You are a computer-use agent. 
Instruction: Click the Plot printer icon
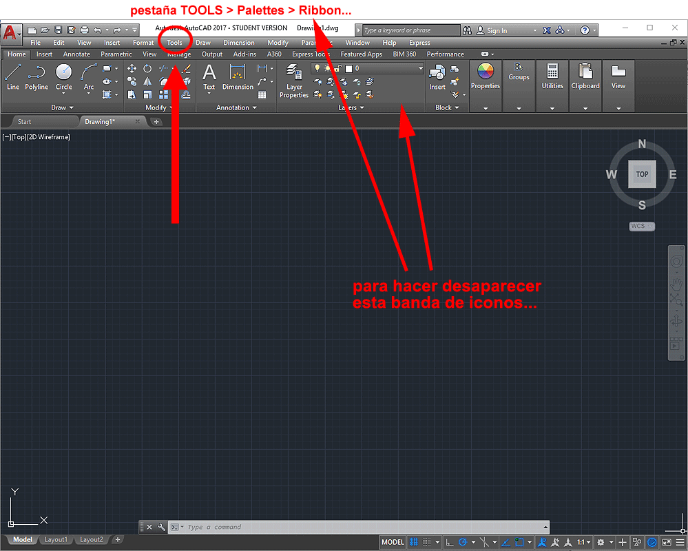(84, 30)
